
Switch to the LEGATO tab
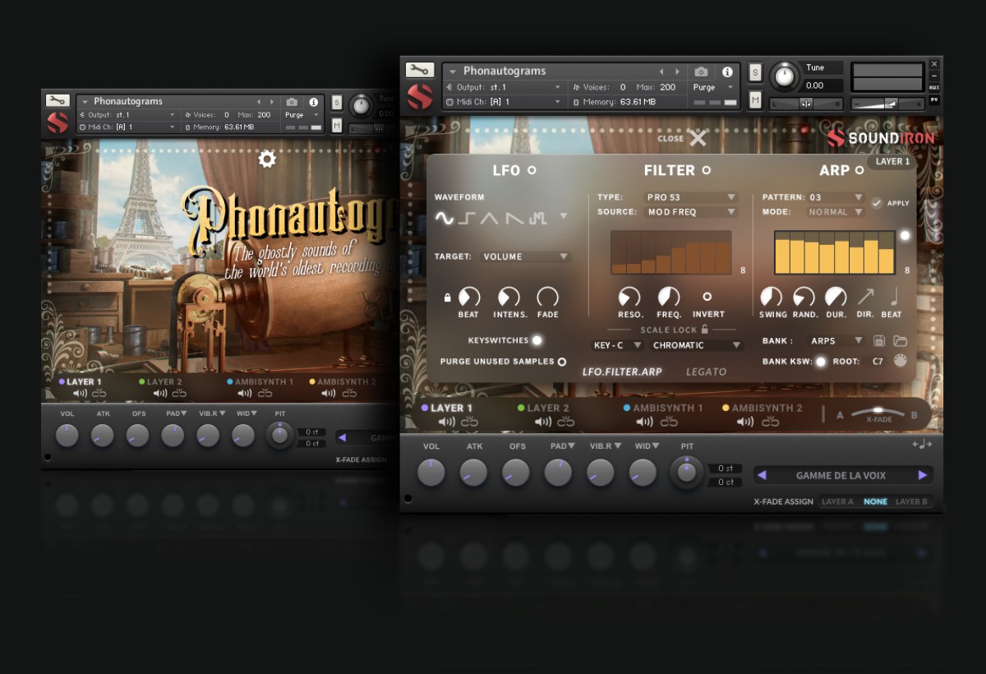pos(707,372)
